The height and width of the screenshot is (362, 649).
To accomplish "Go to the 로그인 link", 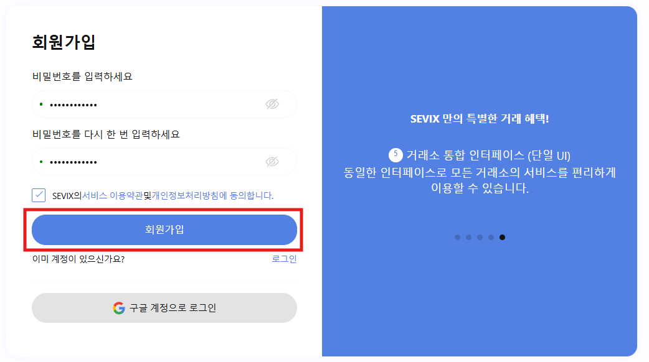I will coord(284,259).
